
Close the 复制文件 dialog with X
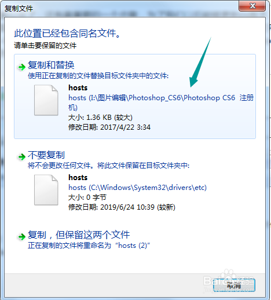tap(252, 6)
